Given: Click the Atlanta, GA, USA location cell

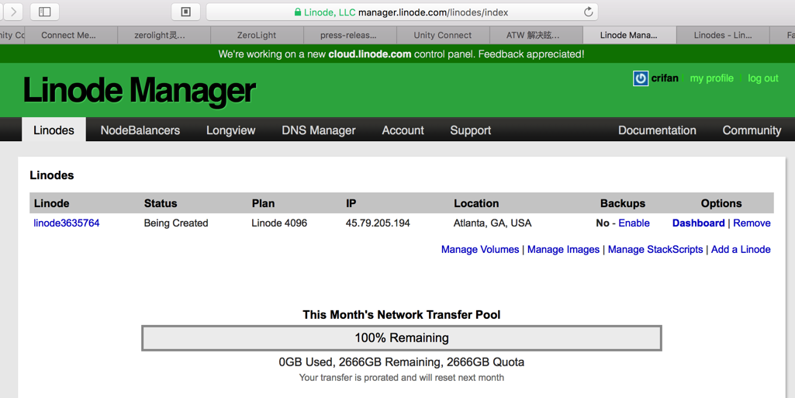Looking at the screenshot, I should tap(493, 223).
